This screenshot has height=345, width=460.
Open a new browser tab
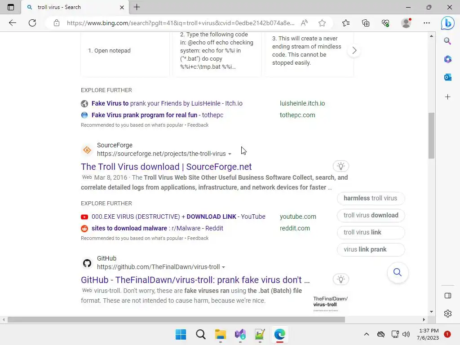pyautogui.click(x=137, y=7)
